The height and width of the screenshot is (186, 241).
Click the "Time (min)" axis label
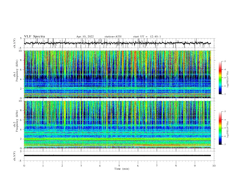122,169
